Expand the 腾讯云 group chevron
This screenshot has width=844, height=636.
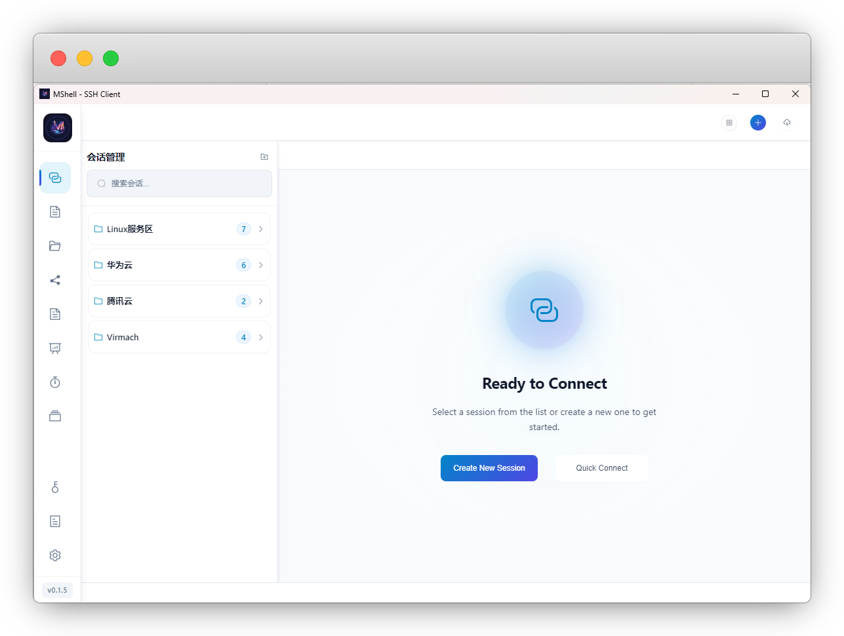[x=261, y=301]
